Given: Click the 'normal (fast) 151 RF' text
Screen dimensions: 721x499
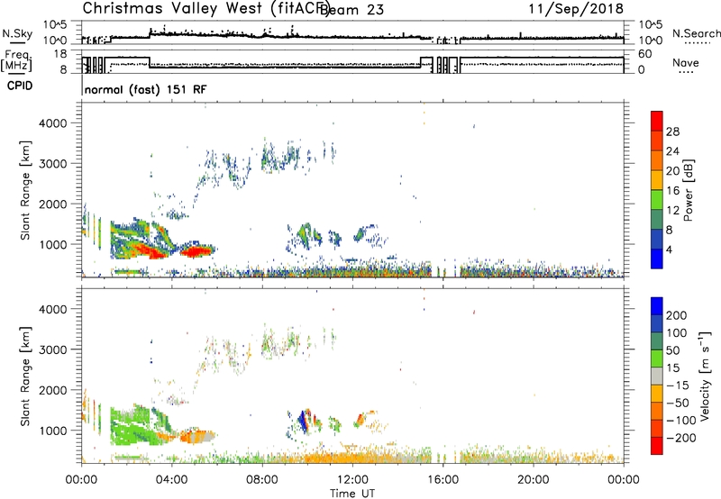Looking at the screenshot, I should (x=146, y=89).
